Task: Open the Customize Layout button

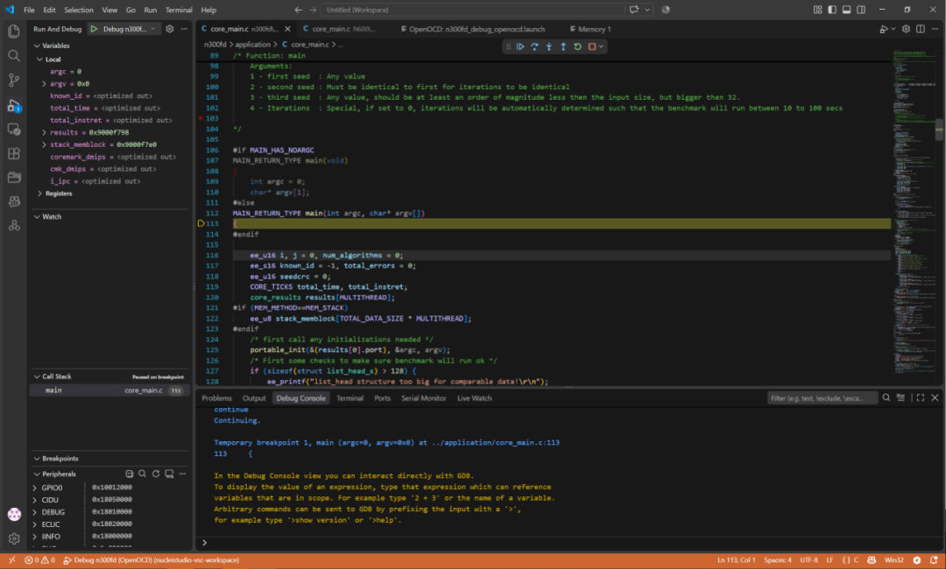Action: (x=817, y=10)
